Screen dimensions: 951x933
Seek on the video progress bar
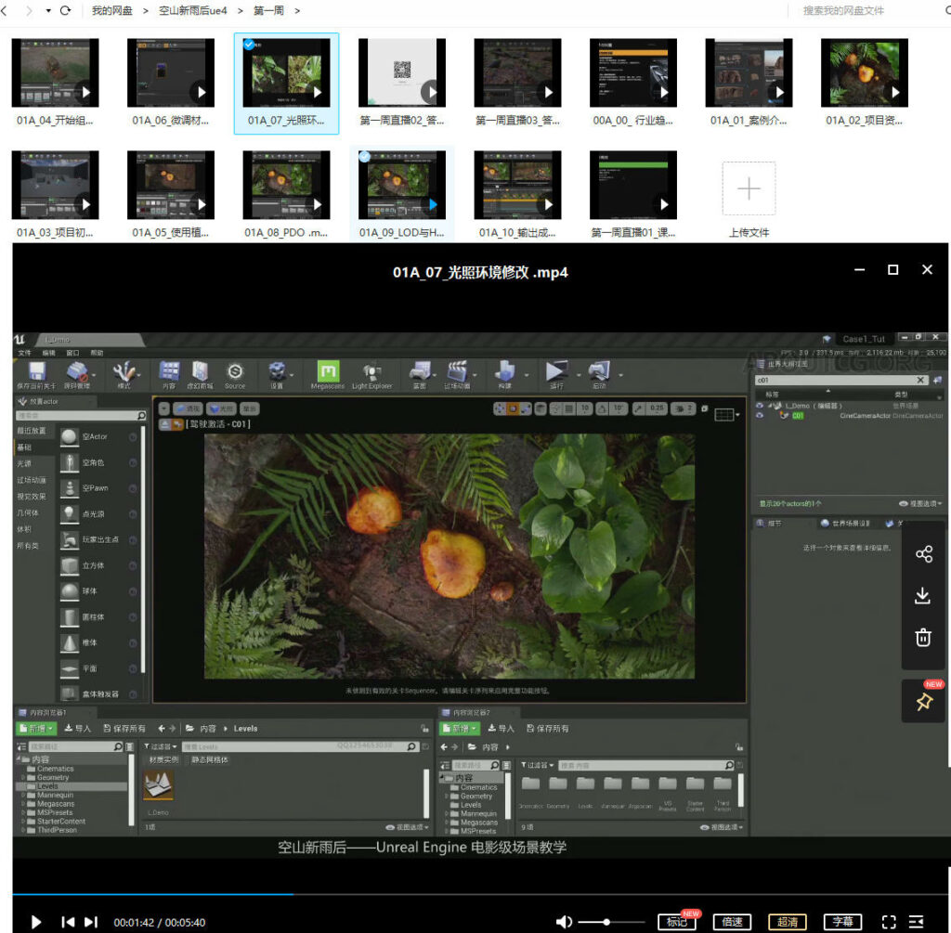coord(480,894)
